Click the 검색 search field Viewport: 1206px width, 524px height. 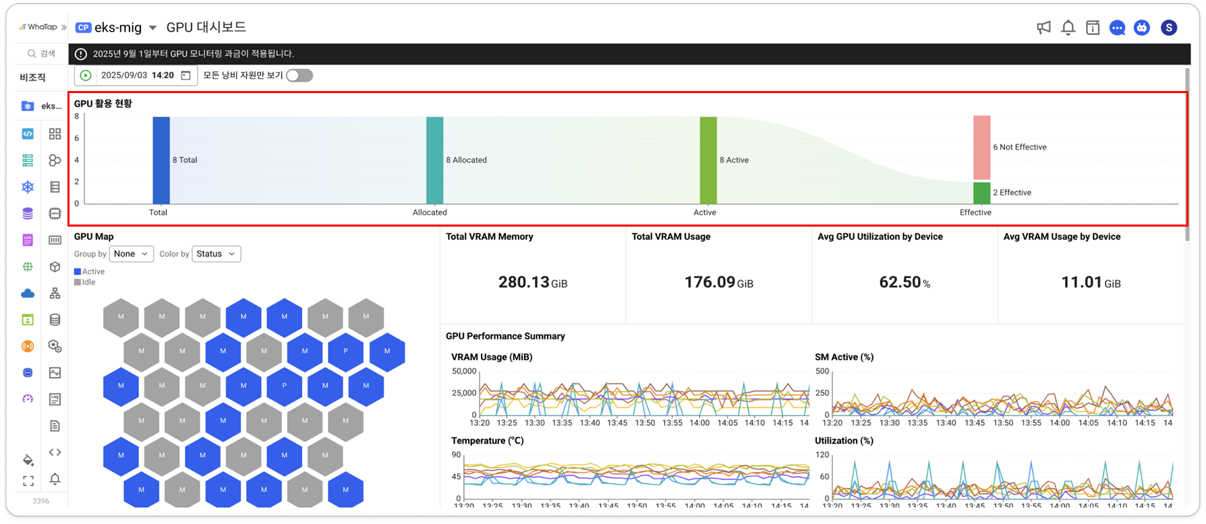tap(42, 53)
